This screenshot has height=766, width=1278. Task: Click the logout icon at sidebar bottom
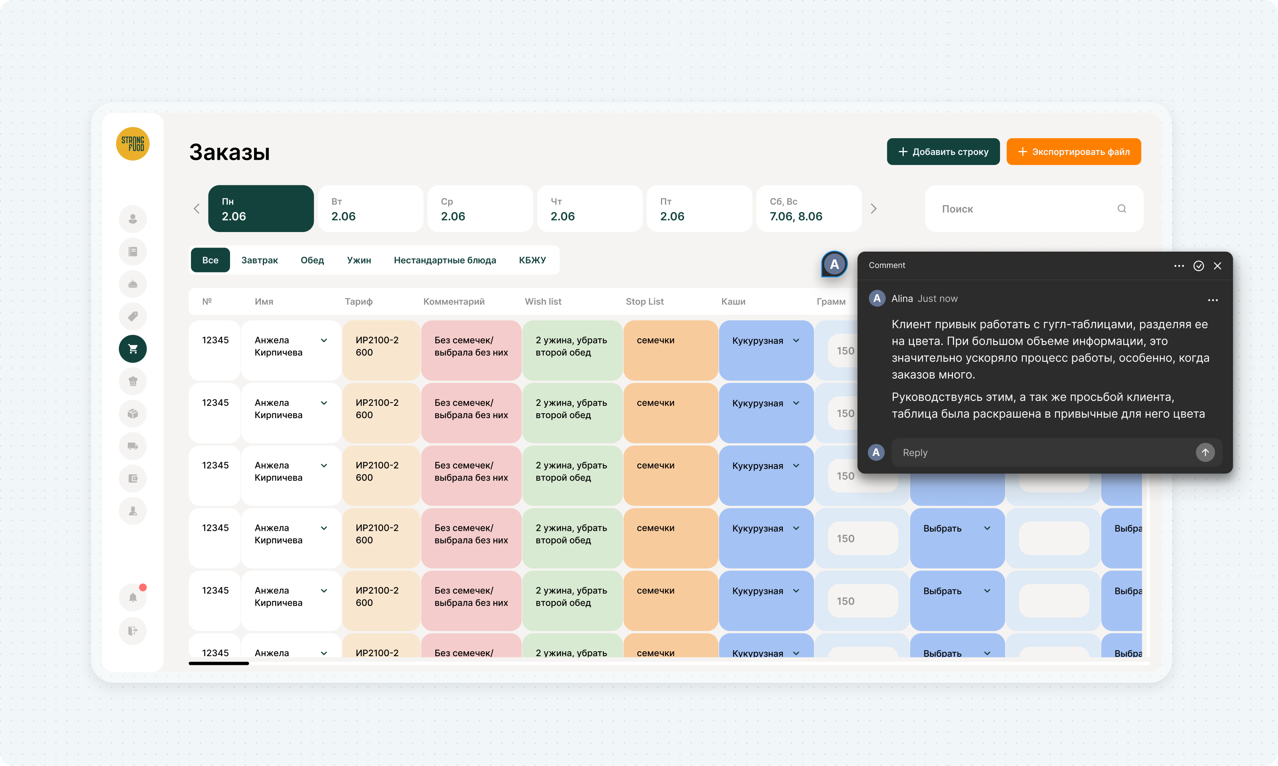click(x=133, y=631)
